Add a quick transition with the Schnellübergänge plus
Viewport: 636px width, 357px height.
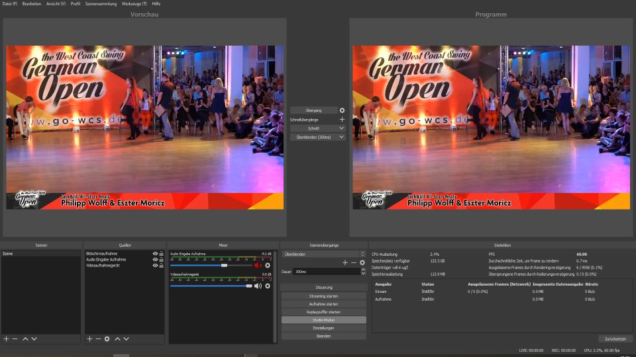pos(342,120)
